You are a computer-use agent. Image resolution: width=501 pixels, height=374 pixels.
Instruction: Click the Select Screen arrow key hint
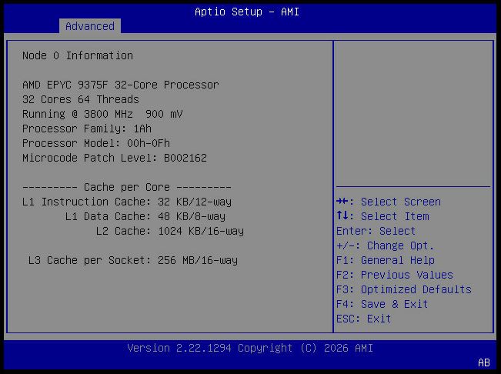389,202
